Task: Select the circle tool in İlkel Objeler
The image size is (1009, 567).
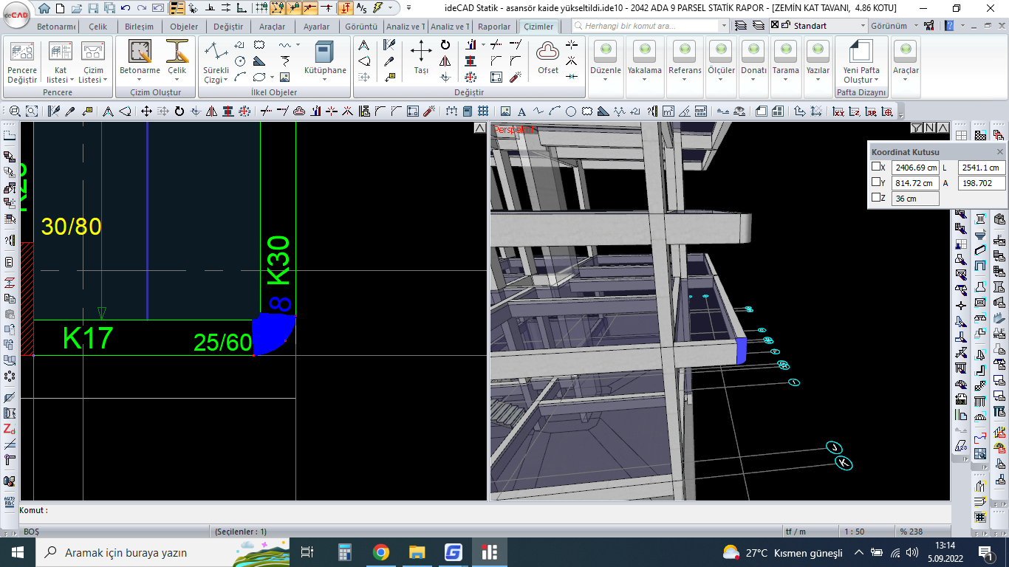Action: [240, 61]
